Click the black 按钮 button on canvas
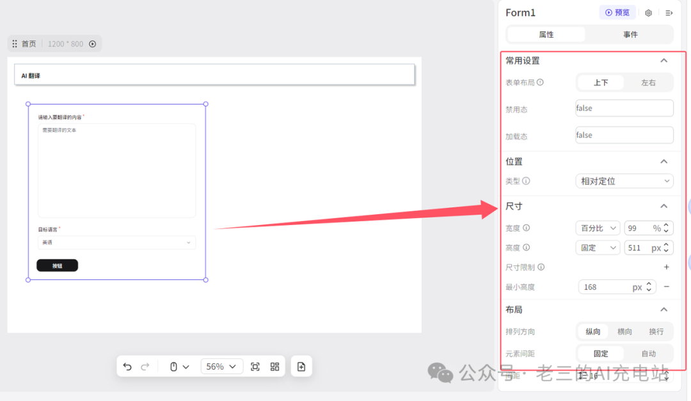 tap(58, 265)
